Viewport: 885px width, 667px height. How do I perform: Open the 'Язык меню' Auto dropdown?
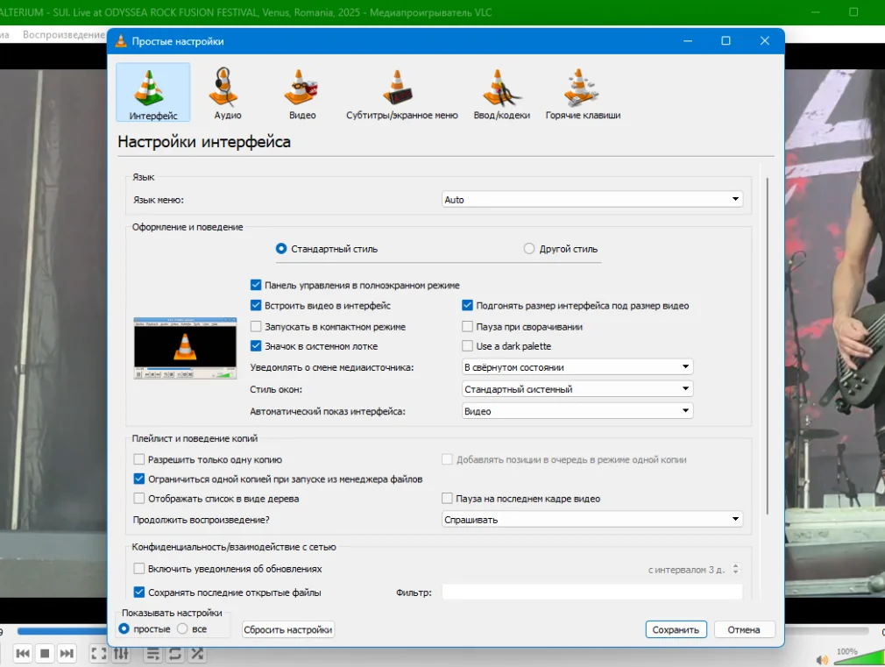point(592,200)
